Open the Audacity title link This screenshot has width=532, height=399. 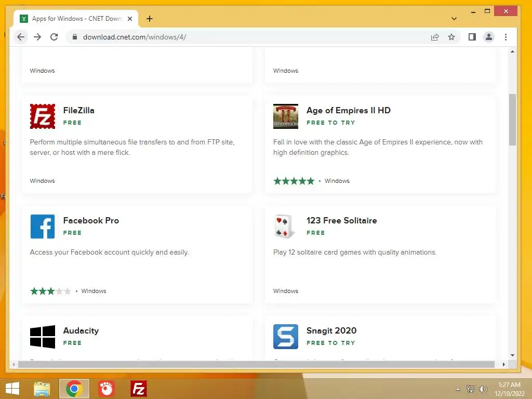pos(81,331)
